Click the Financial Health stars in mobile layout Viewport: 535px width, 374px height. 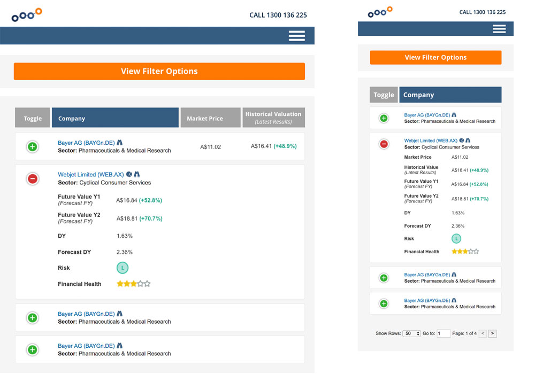(465, 251)
